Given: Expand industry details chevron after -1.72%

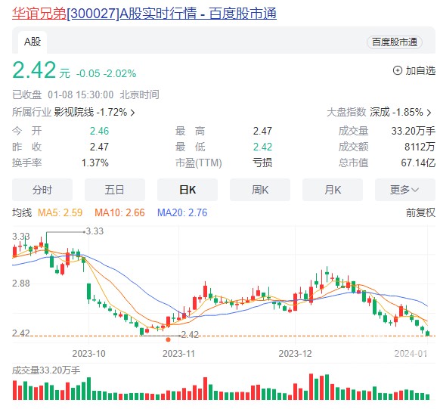Looking at the screenshot, I should [x=132, y=113].
